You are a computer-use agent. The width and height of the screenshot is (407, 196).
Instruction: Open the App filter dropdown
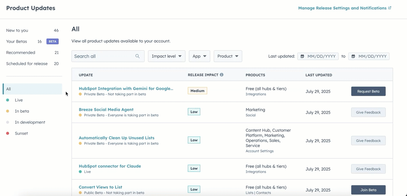coord(199,56)
